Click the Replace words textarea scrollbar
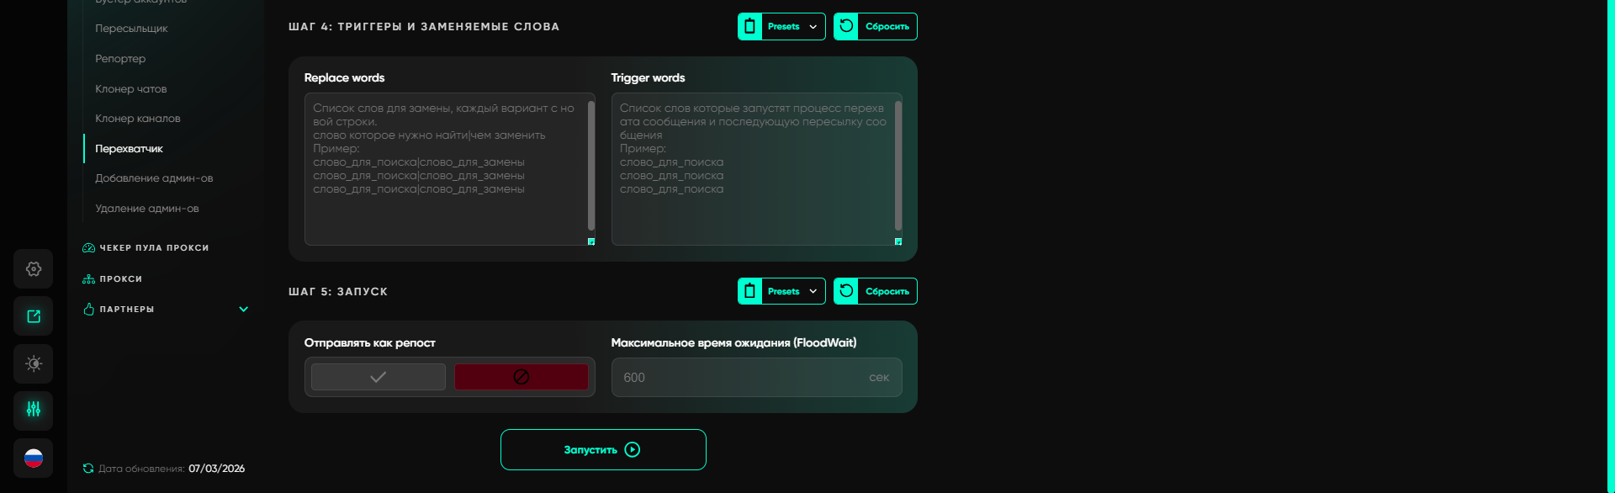 [591, 165]
